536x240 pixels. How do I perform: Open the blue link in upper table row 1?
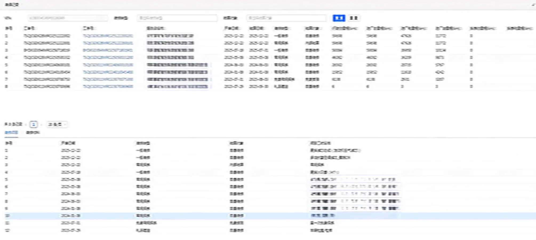(108, 36)
